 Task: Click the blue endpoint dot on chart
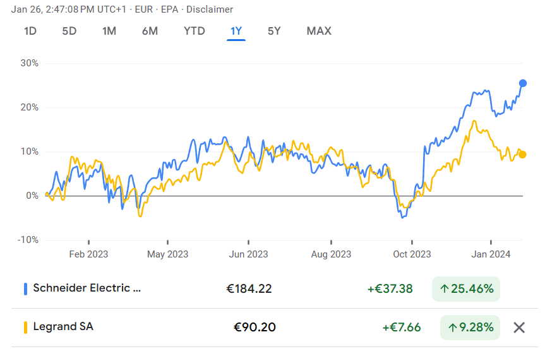point(522,83)
